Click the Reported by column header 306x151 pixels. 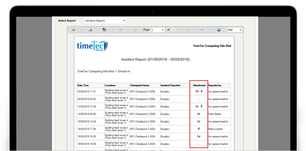[x=215, y=86]
